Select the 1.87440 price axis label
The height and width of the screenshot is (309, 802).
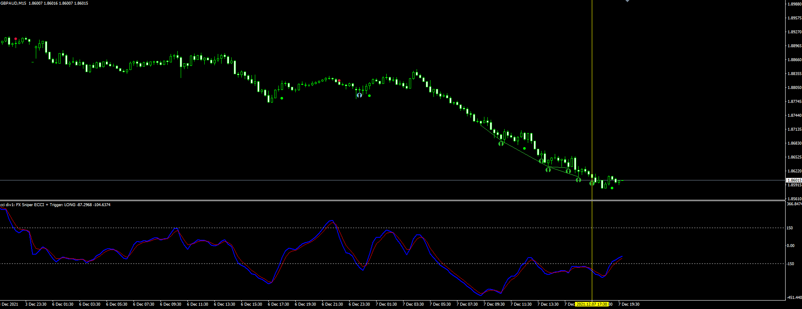pos(794,116)
